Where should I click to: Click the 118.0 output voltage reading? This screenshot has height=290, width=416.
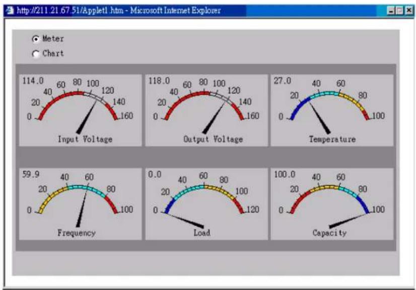(159, 81)
